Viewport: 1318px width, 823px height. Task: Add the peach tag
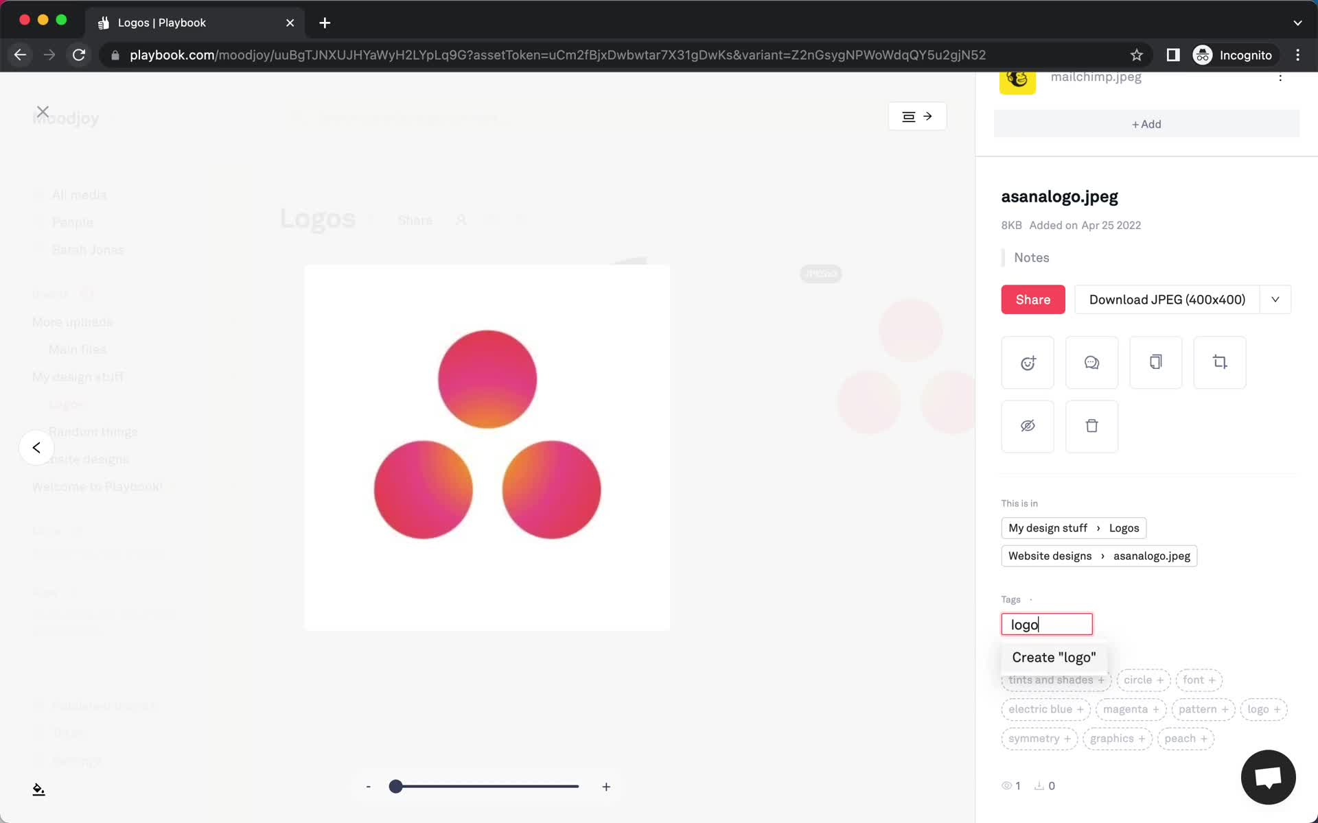click(x=1186, y=739)
